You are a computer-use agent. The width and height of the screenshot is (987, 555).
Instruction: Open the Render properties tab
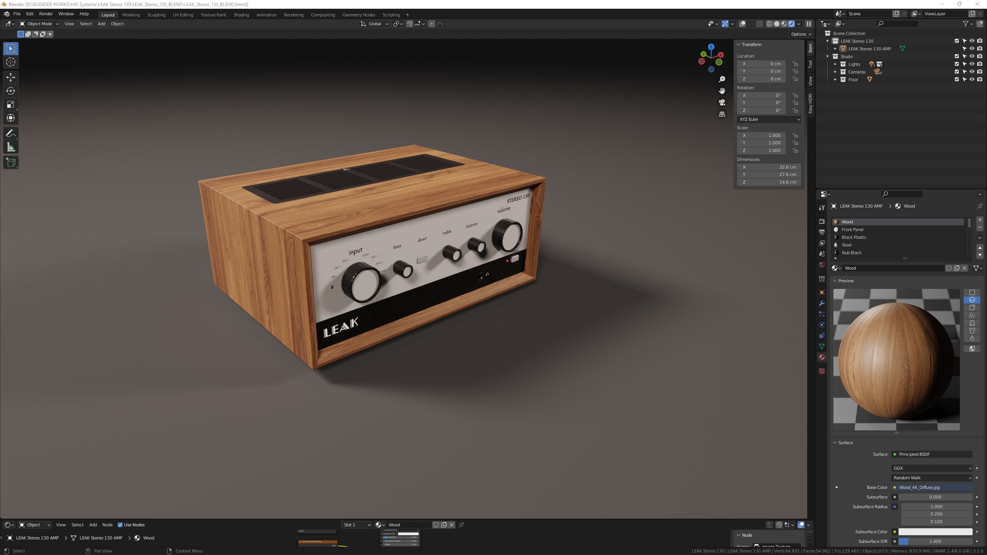821,221
